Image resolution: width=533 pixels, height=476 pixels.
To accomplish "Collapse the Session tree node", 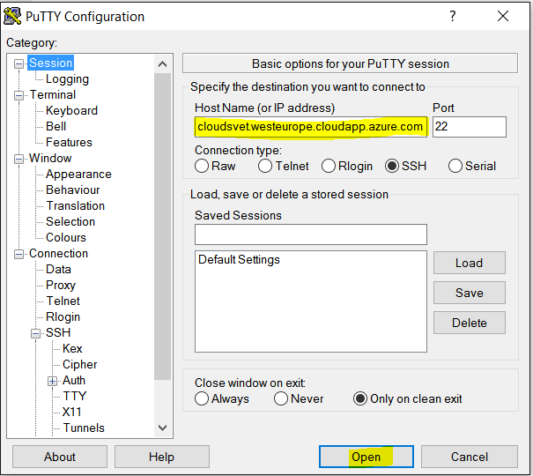I will point(19,63).
